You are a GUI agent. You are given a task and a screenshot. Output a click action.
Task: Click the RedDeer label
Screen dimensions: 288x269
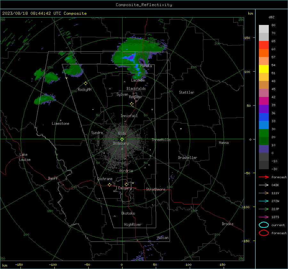[136, 97]
